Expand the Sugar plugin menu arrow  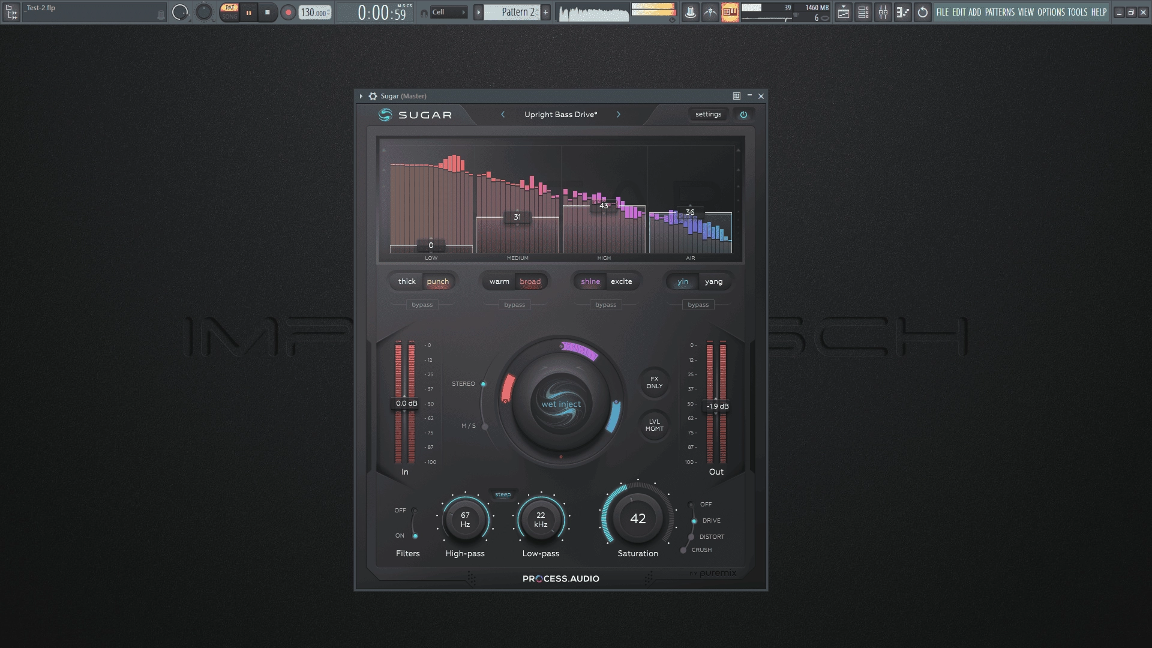click(x=361, y=96)
